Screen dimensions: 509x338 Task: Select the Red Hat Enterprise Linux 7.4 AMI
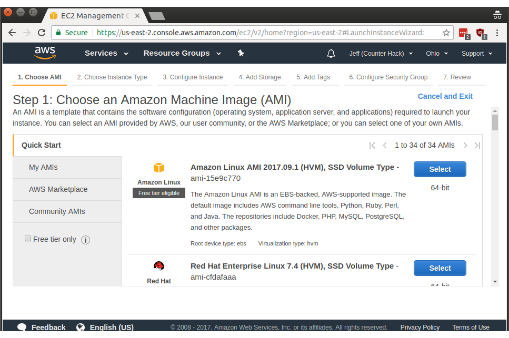(x=440, y=268)
